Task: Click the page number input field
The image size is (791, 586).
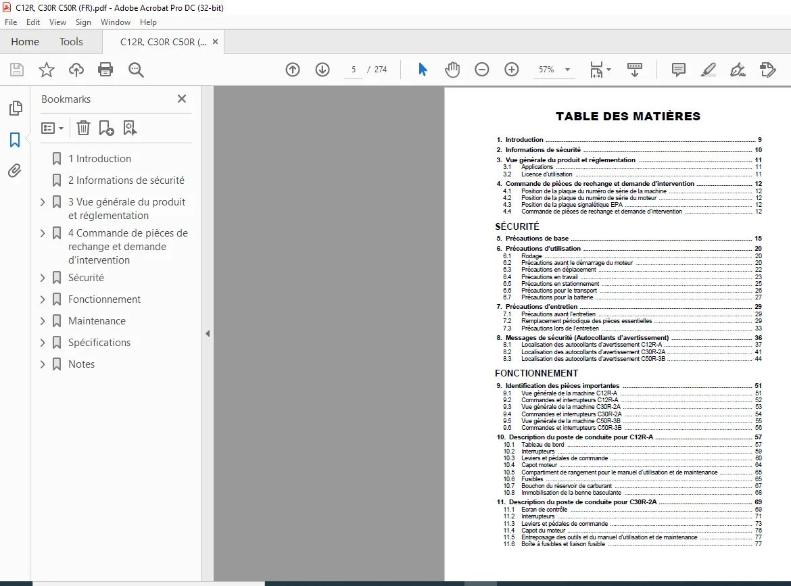Action: click(354, 70)
